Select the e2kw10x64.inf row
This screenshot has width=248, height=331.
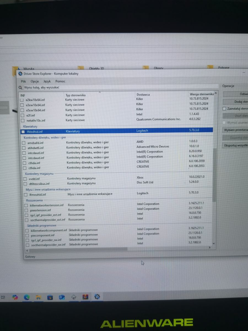pos(117,99)
